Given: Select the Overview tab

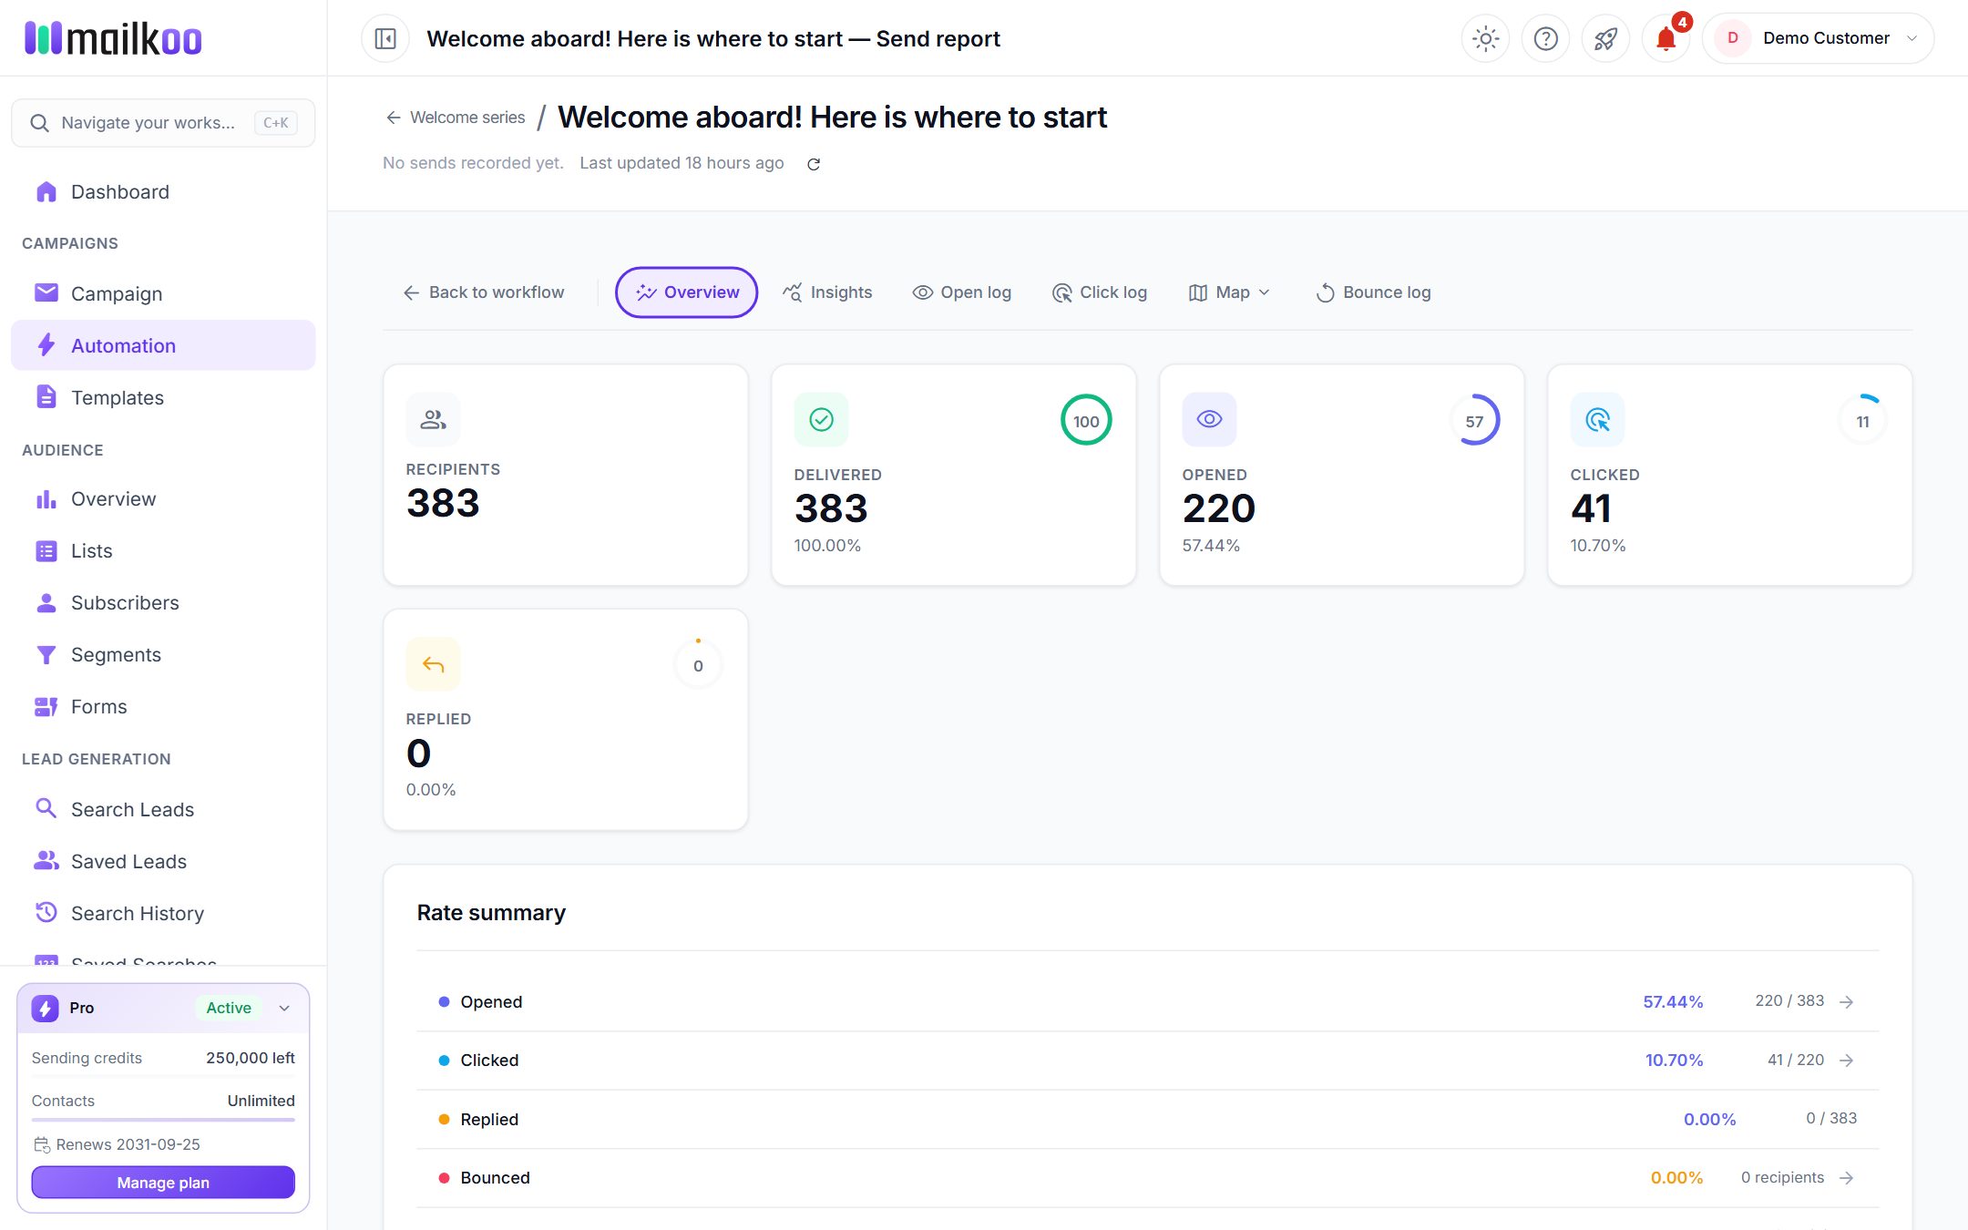Looking at the screenshot, I should [x=686, y=292].
